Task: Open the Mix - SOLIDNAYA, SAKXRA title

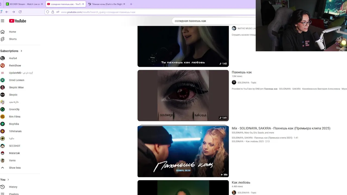Action: pos(281,128)
